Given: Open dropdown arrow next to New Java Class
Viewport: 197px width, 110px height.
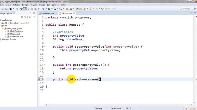Looking at the screenshot, I should point(74,9).
